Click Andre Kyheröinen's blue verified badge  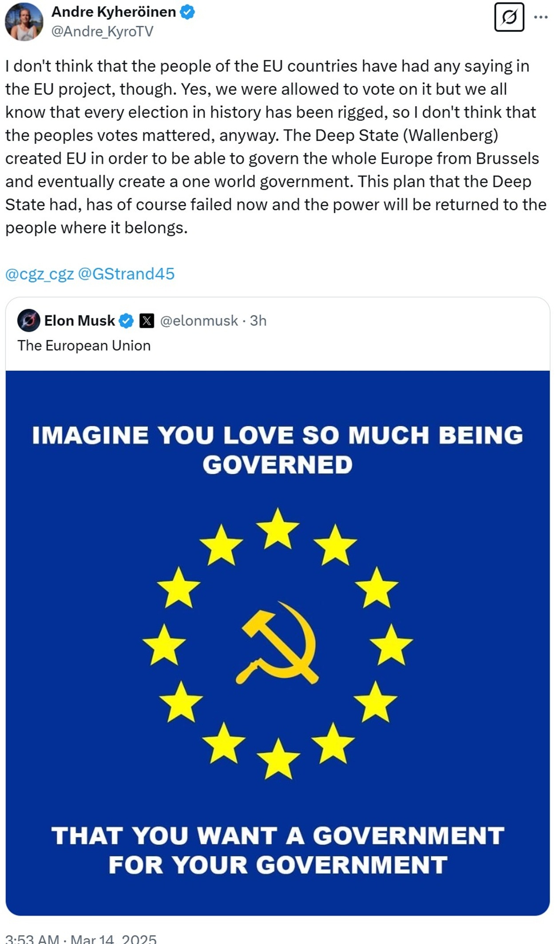click(x=187, y=12)
